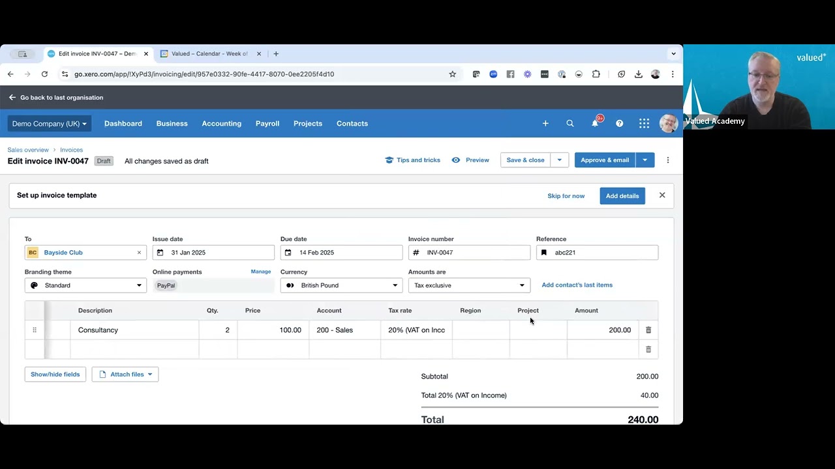
Task: Open the Dashboard menu
Action: click(123, 124)
